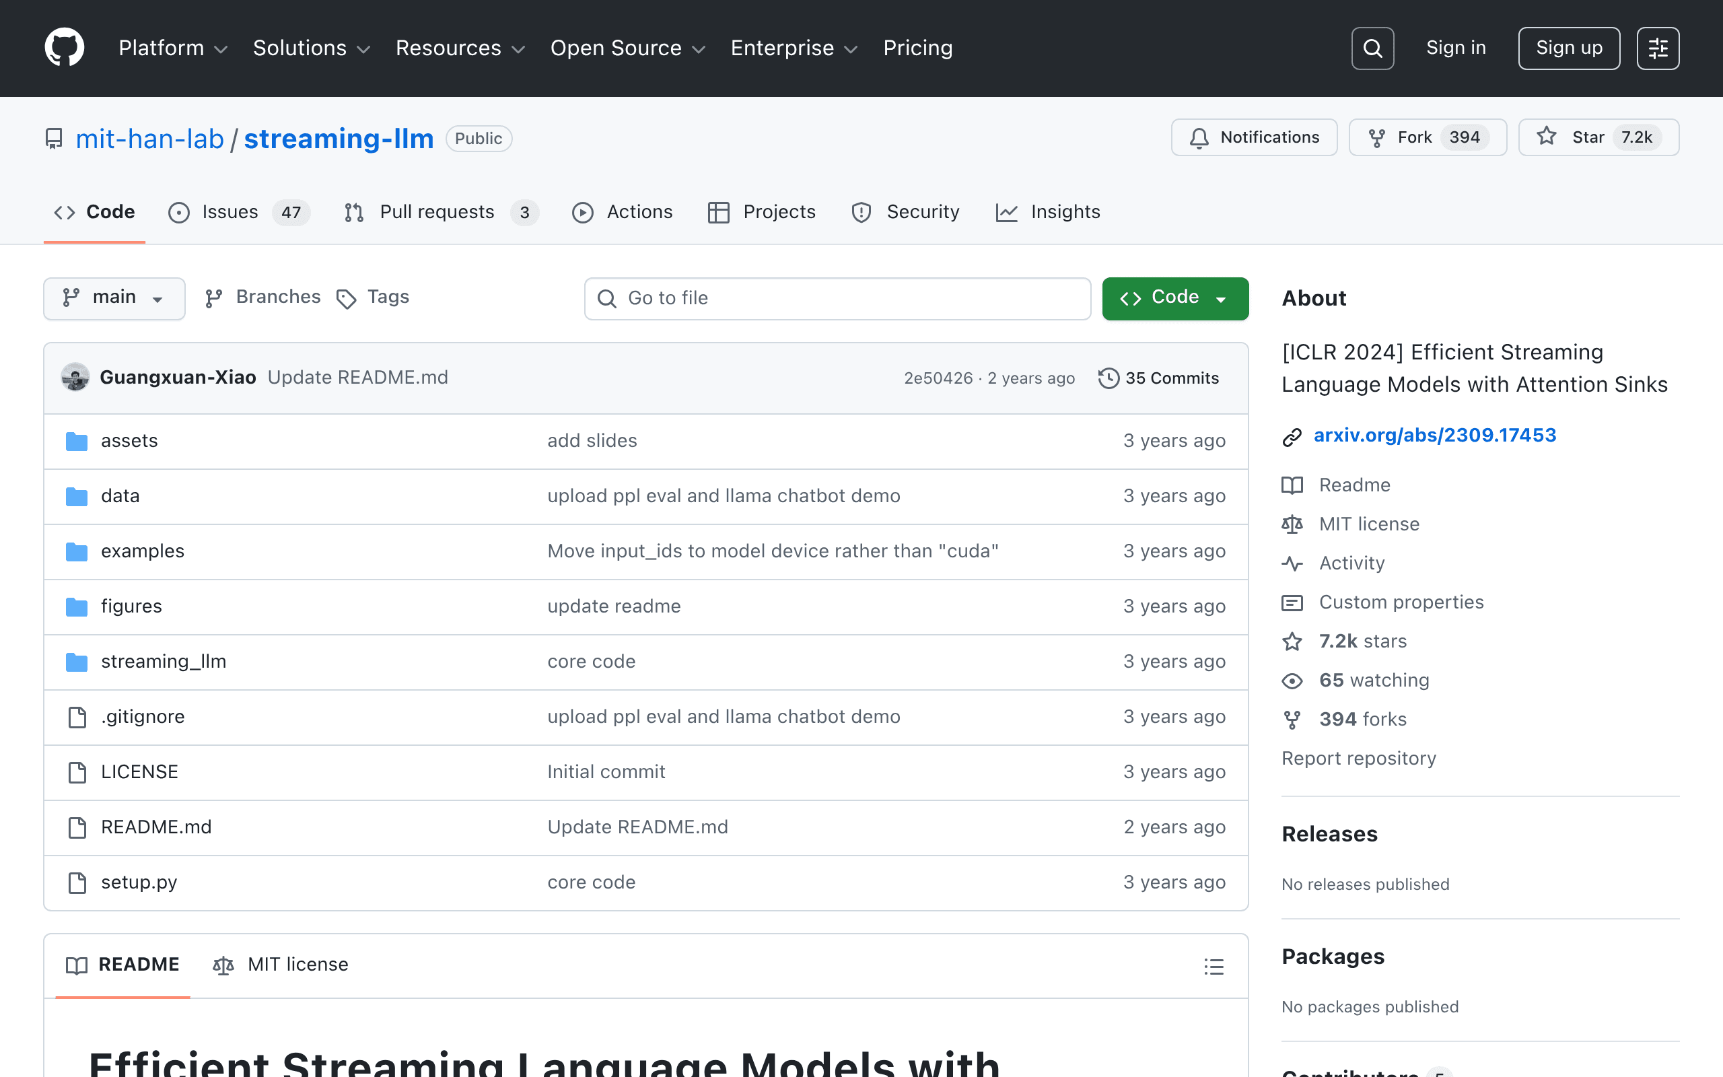The image size is (1723, 1077).
Task: Expand the Resources menu
Action: click(460, 48)
